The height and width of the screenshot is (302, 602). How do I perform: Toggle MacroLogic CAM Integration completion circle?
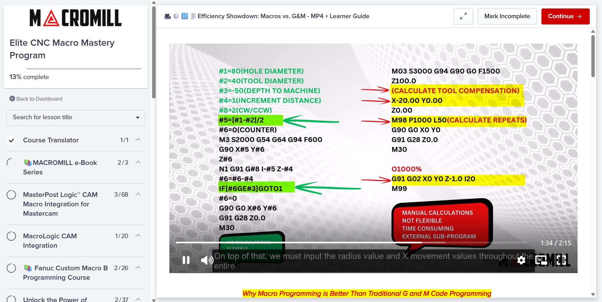[x=11, y=236]
